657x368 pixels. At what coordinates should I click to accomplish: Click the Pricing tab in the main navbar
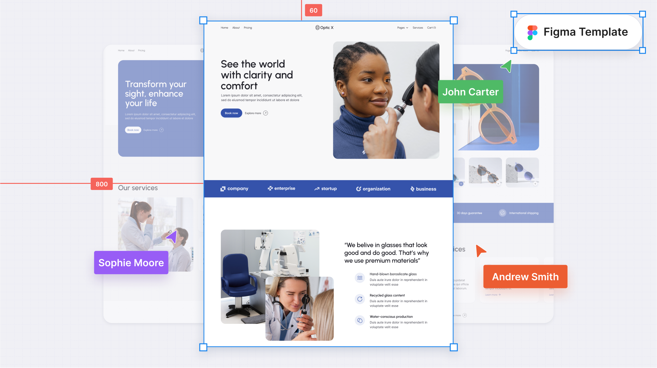pyautogui.click(x=248, y=28)
